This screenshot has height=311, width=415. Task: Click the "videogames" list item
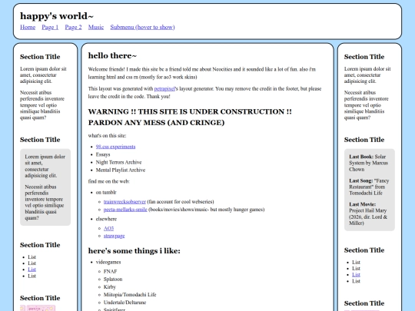click(108, 262)
